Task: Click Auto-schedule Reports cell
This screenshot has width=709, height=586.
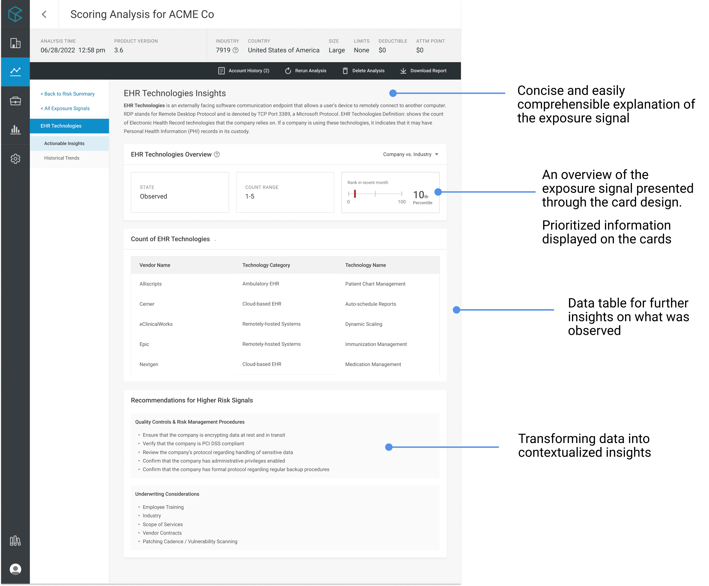Action: [370, 304]
